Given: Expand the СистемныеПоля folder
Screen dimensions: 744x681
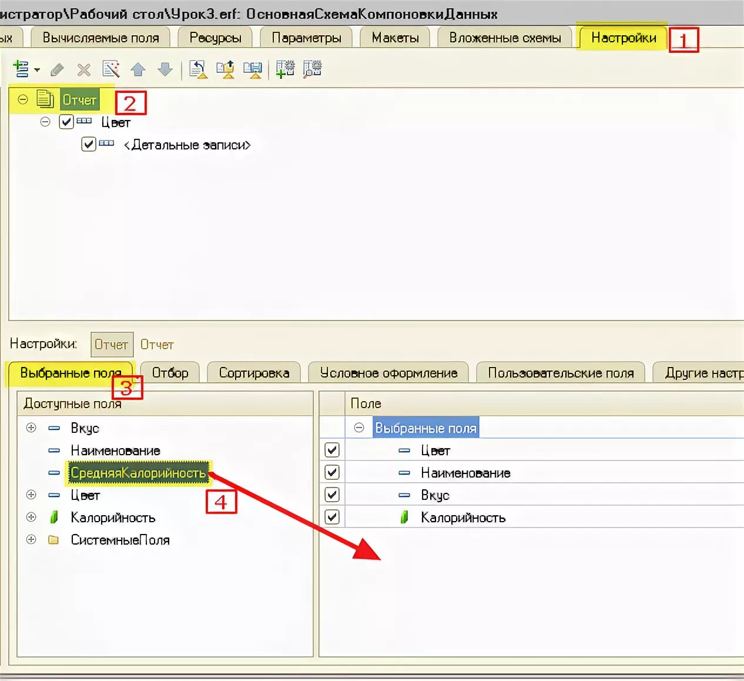Looking at the screenshot, I should click(31, 539).
